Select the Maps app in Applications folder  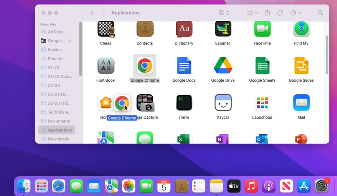[x=106, y=138]
